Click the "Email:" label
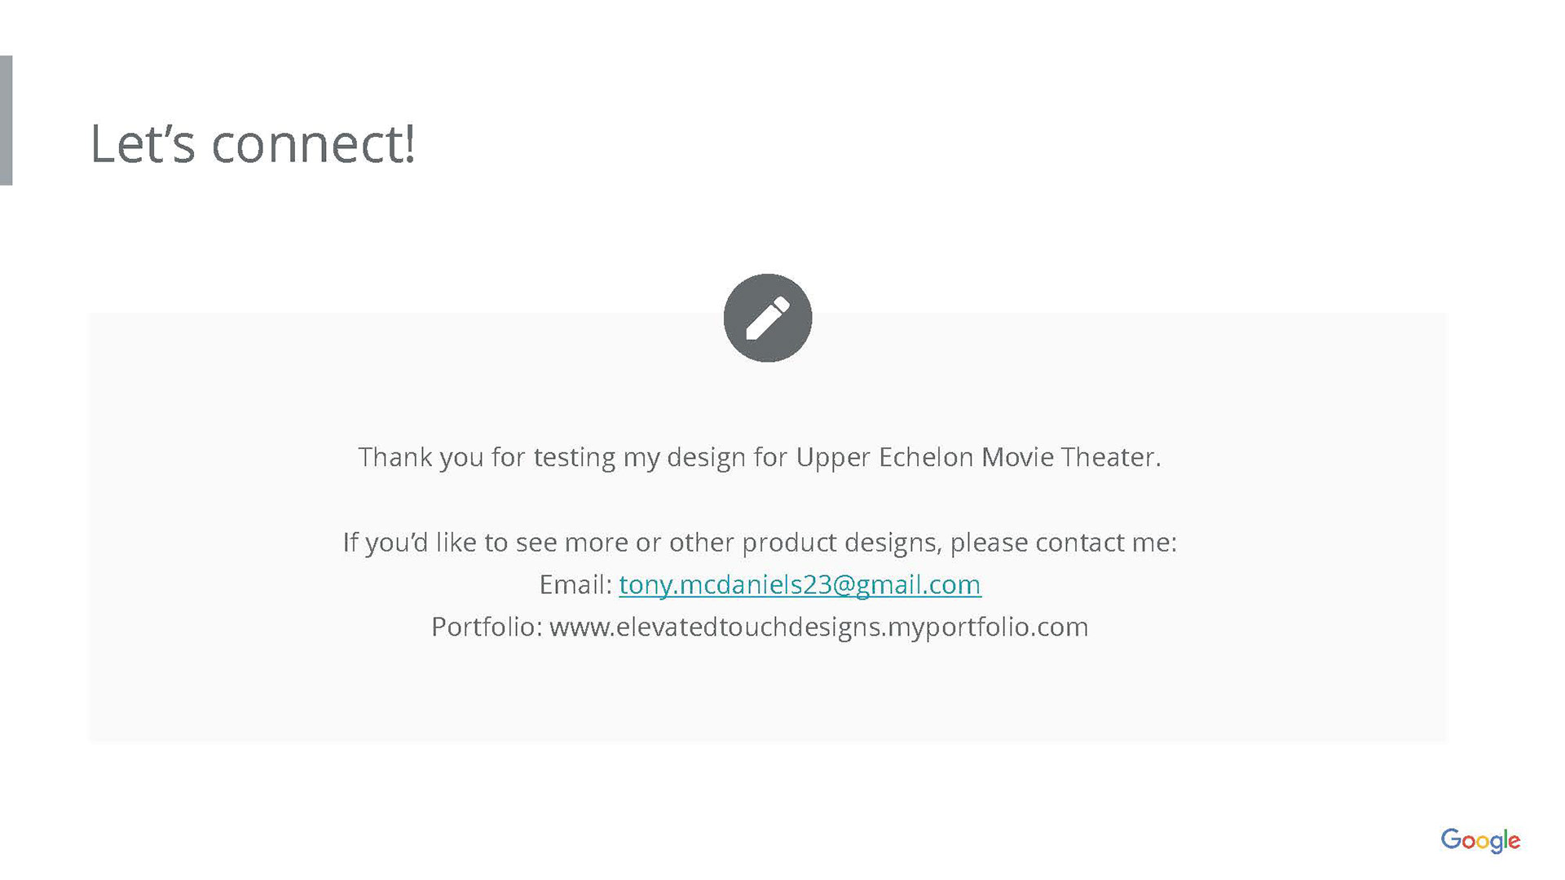 pyautogui.click(x=575, y=584)
